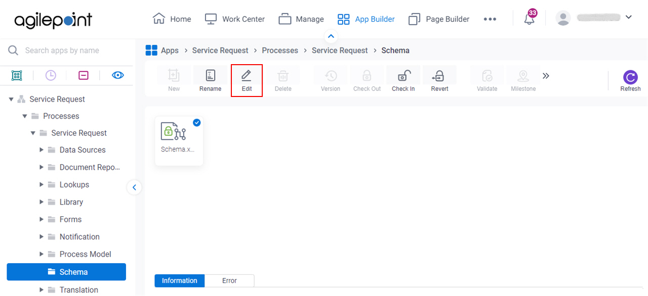
Task: Click the purple clock recent icon
Action: click(x=51, y=75)
